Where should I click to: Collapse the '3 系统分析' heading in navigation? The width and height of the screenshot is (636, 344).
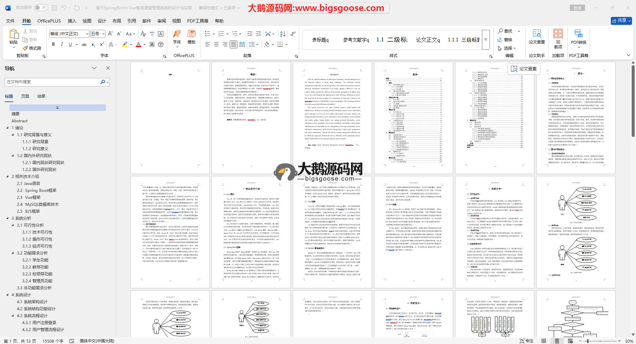coord(8,218)
